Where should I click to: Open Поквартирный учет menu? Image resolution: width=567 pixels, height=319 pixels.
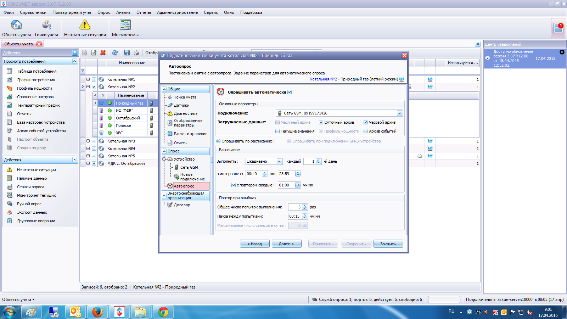(x=72, y=12)
